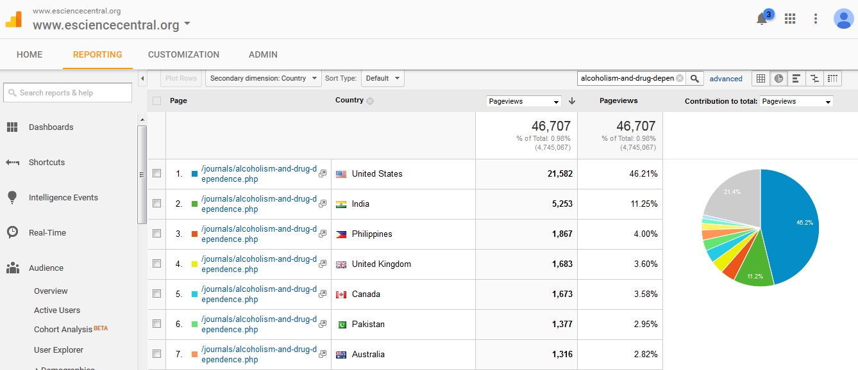The height and width of the screenshot is (370, 858).
Task: Open the Secondary dimension: Country dropdown
Action: tap(263, 79)
